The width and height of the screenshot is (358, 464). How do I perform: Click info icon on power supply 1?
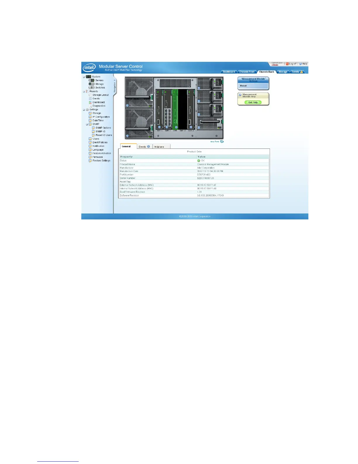pyautogui.click(x=199, y=88)
